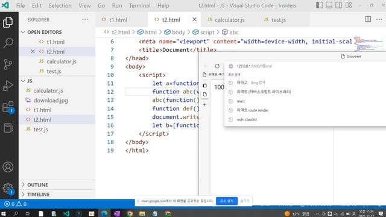386x217 pixels.
Task: Open the Edit menu
Action: [36, 5]
